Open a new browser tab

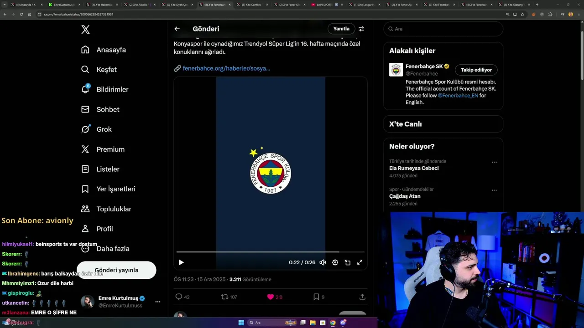coord(537,5)
